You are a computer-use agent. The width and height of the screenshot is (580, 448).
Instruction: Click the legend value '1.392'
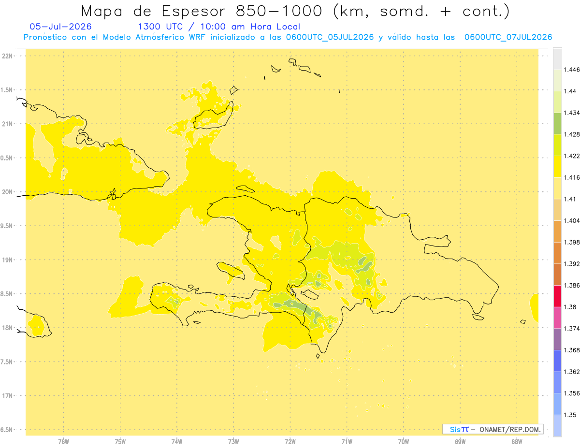coord(572,264)
